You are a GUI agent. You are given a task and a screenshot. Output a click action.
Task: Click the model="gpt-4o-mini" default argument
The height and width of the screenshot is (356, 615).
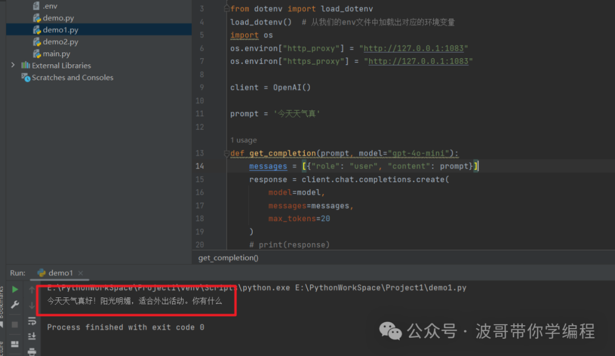(404, 153)
